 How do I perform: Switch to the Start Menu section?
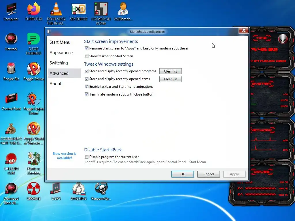point(64,42)
